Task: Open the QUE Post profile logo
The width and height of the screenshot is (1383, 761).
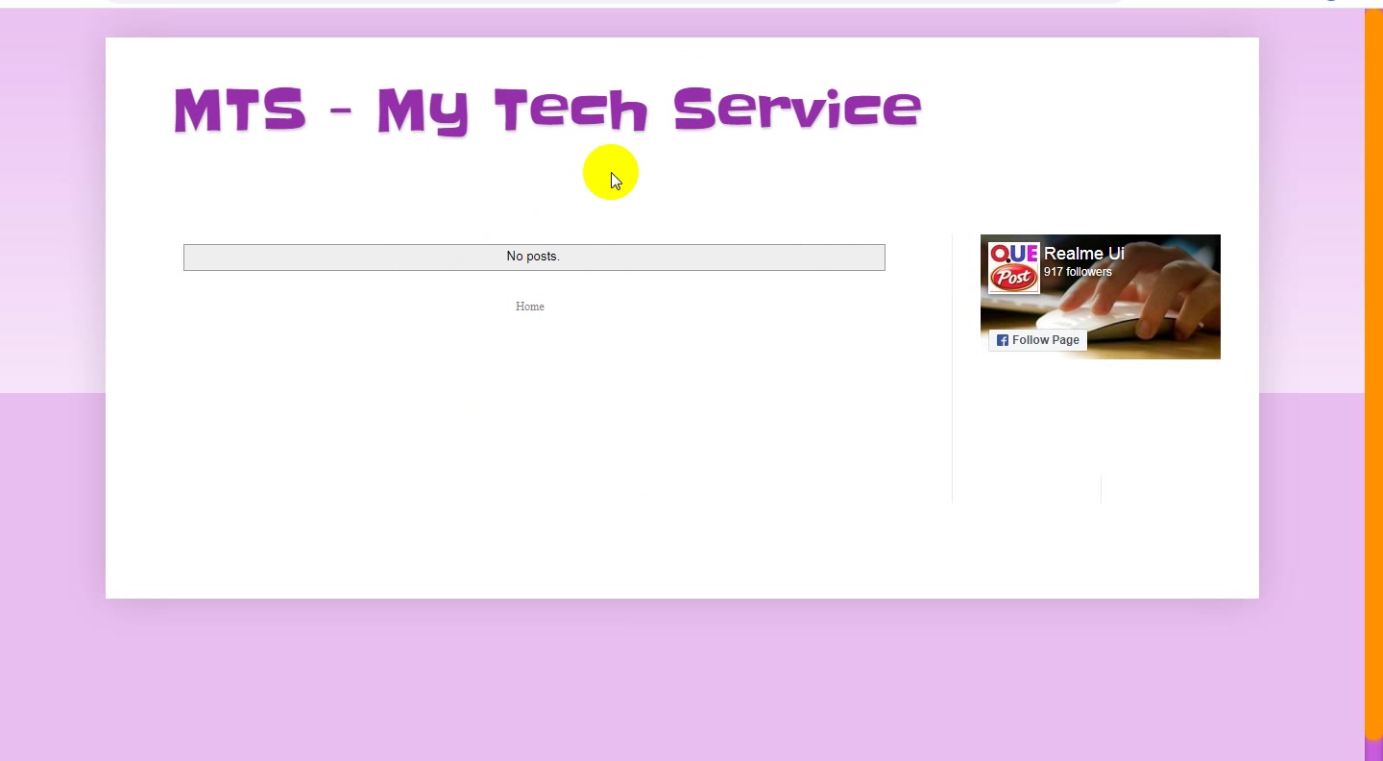Action: 1014,268
